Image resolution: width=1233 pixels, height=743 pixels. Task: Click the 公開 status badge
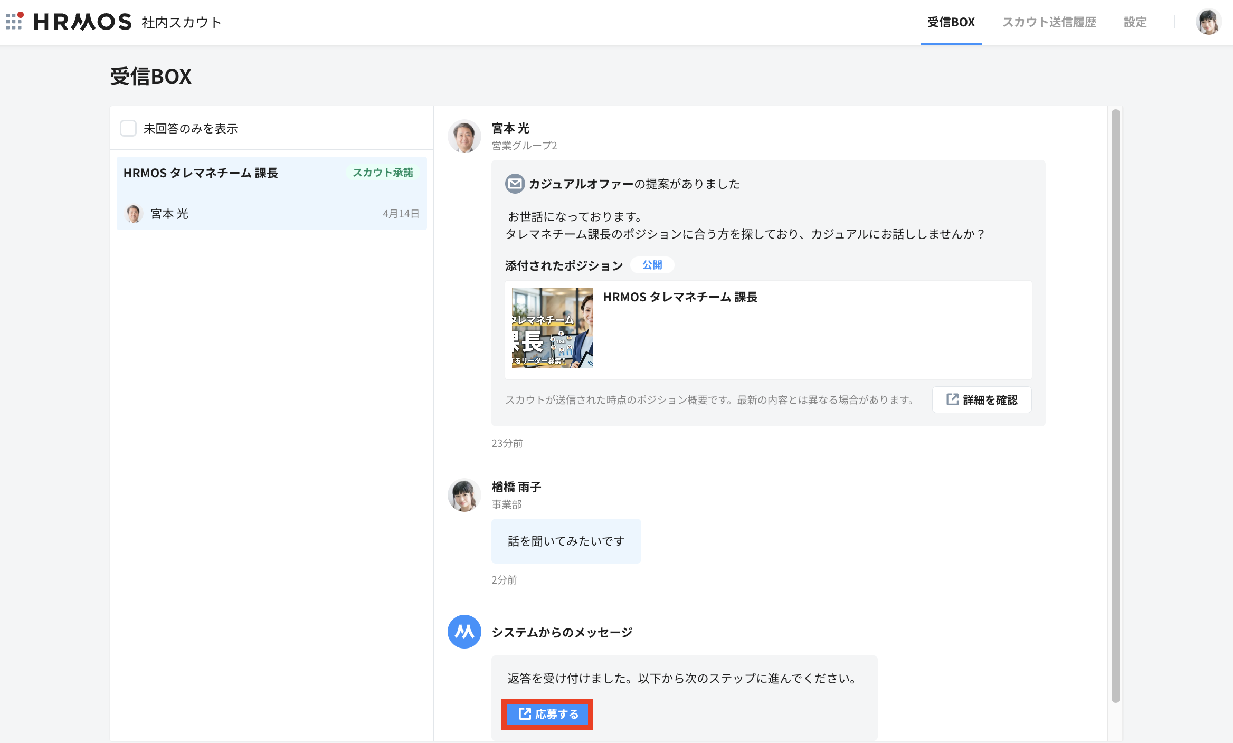[652, 265]
